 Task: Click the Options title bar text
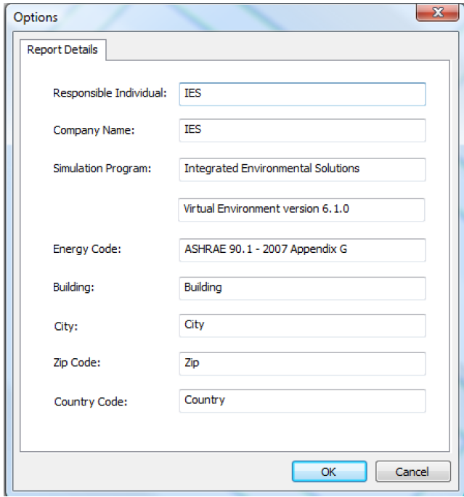[x=36, y=17]
